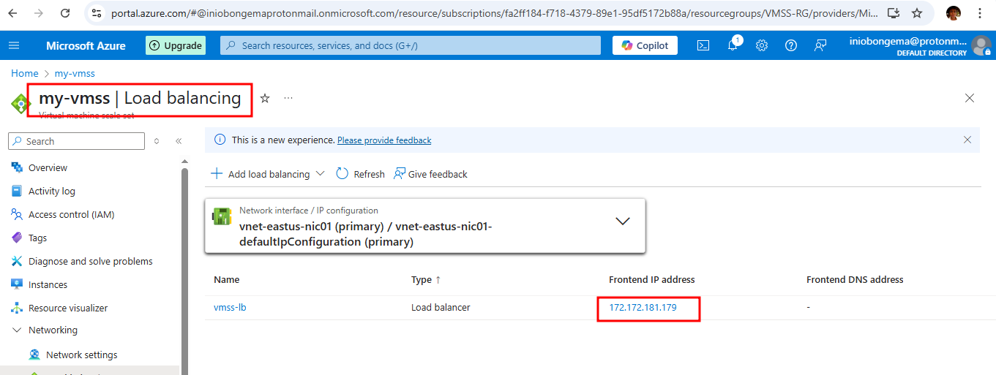The width and height of the screenshot is (996, 375).
Task: Dismiss the new experience info banner
Action: point(967,140)
